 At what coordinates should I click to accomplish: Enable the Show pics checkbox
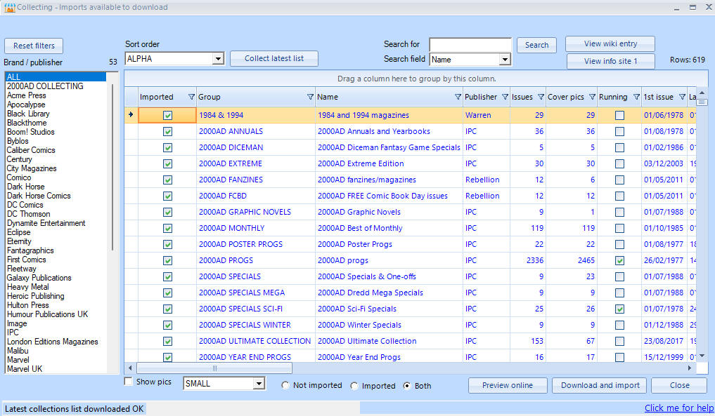coord(129,382)
